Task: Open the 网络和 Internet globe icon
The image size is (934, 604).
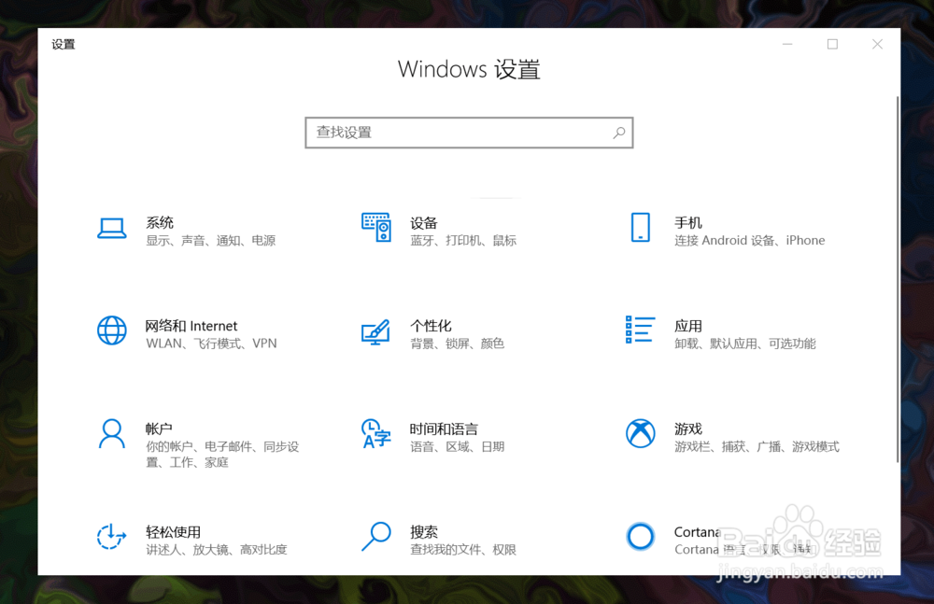Action: (x=112, y=330)
